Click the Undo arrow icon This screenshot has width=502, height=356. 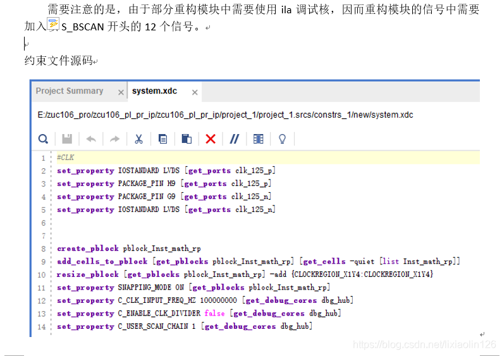[x=91, y=139]
